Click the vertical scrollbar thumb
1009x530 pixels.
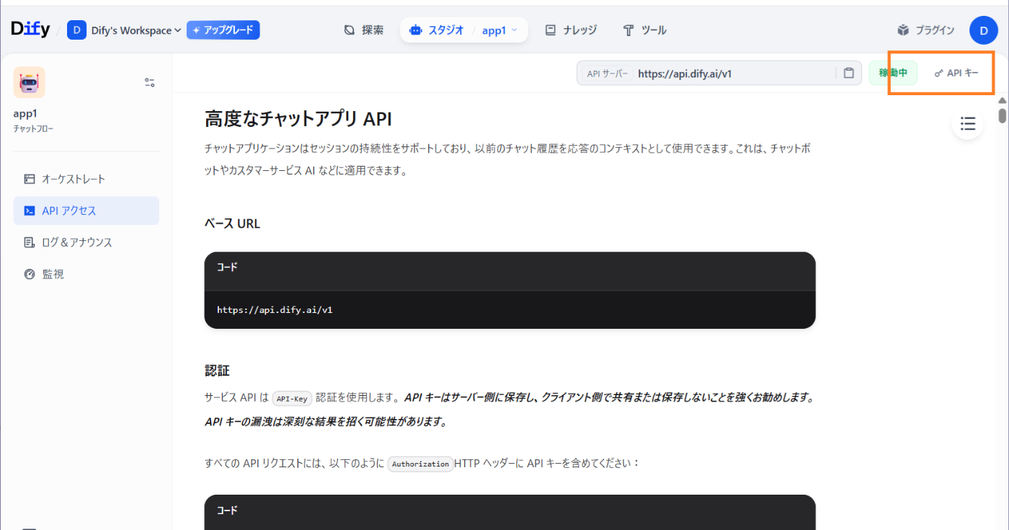[x=1003, y=115]
